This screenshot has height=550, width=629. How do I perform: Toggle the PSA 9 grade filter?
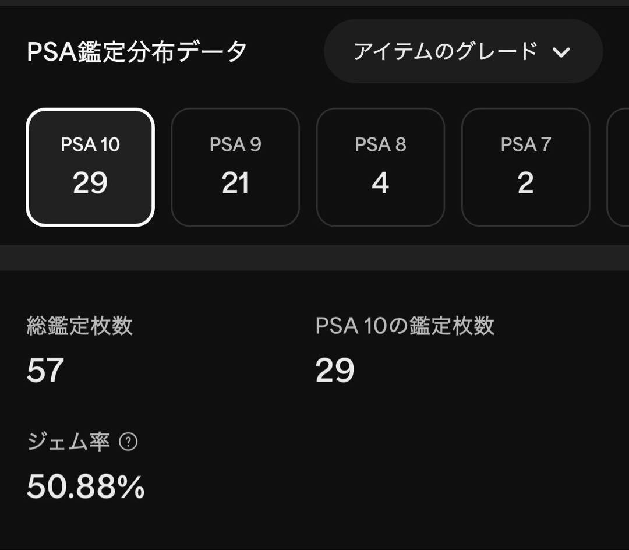(x=235, y=165)
